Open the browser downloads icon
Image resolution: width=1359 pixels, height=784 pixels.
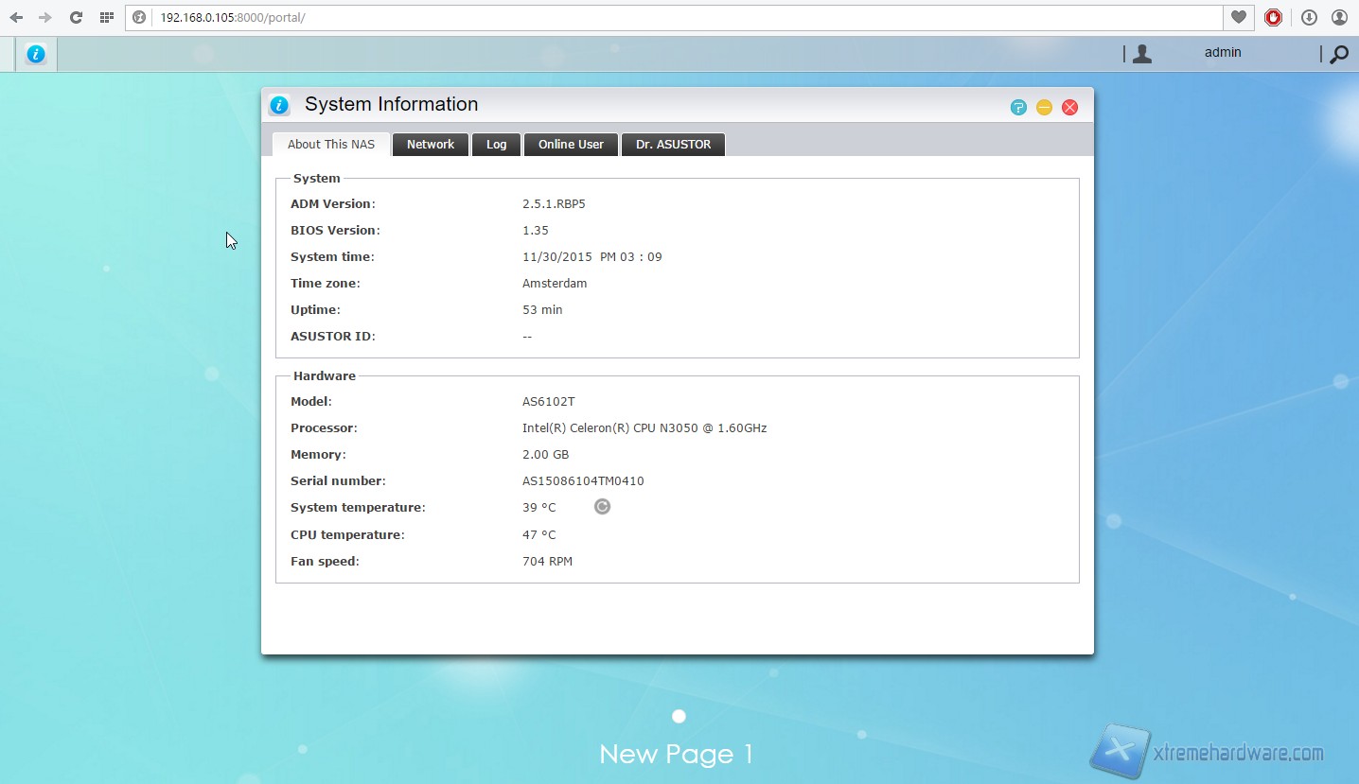[1309, 17]
